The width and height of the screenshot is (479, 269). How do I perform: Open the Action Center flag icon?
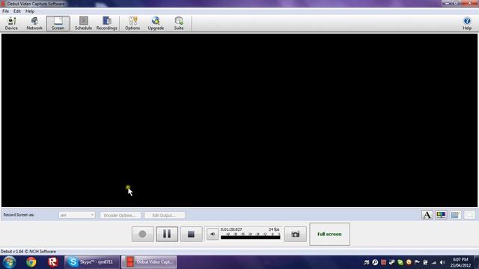(417, 262)
